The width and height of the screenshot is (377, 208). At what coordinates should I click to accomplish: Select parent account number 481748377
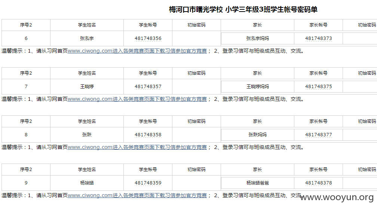pos(318,135)
